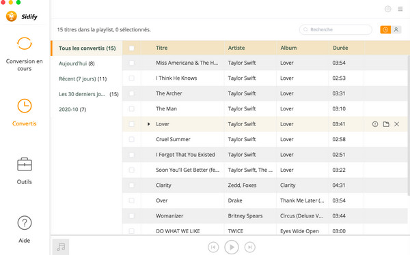
Task: Open the hamburger menu icon
Action: click(400, 9)
